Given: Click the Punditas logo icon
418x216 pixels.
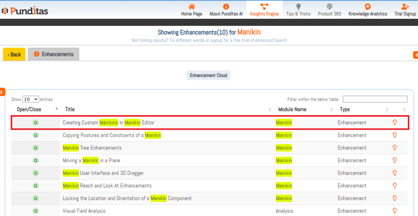Looking at the screenshot, I should (5, 11).
